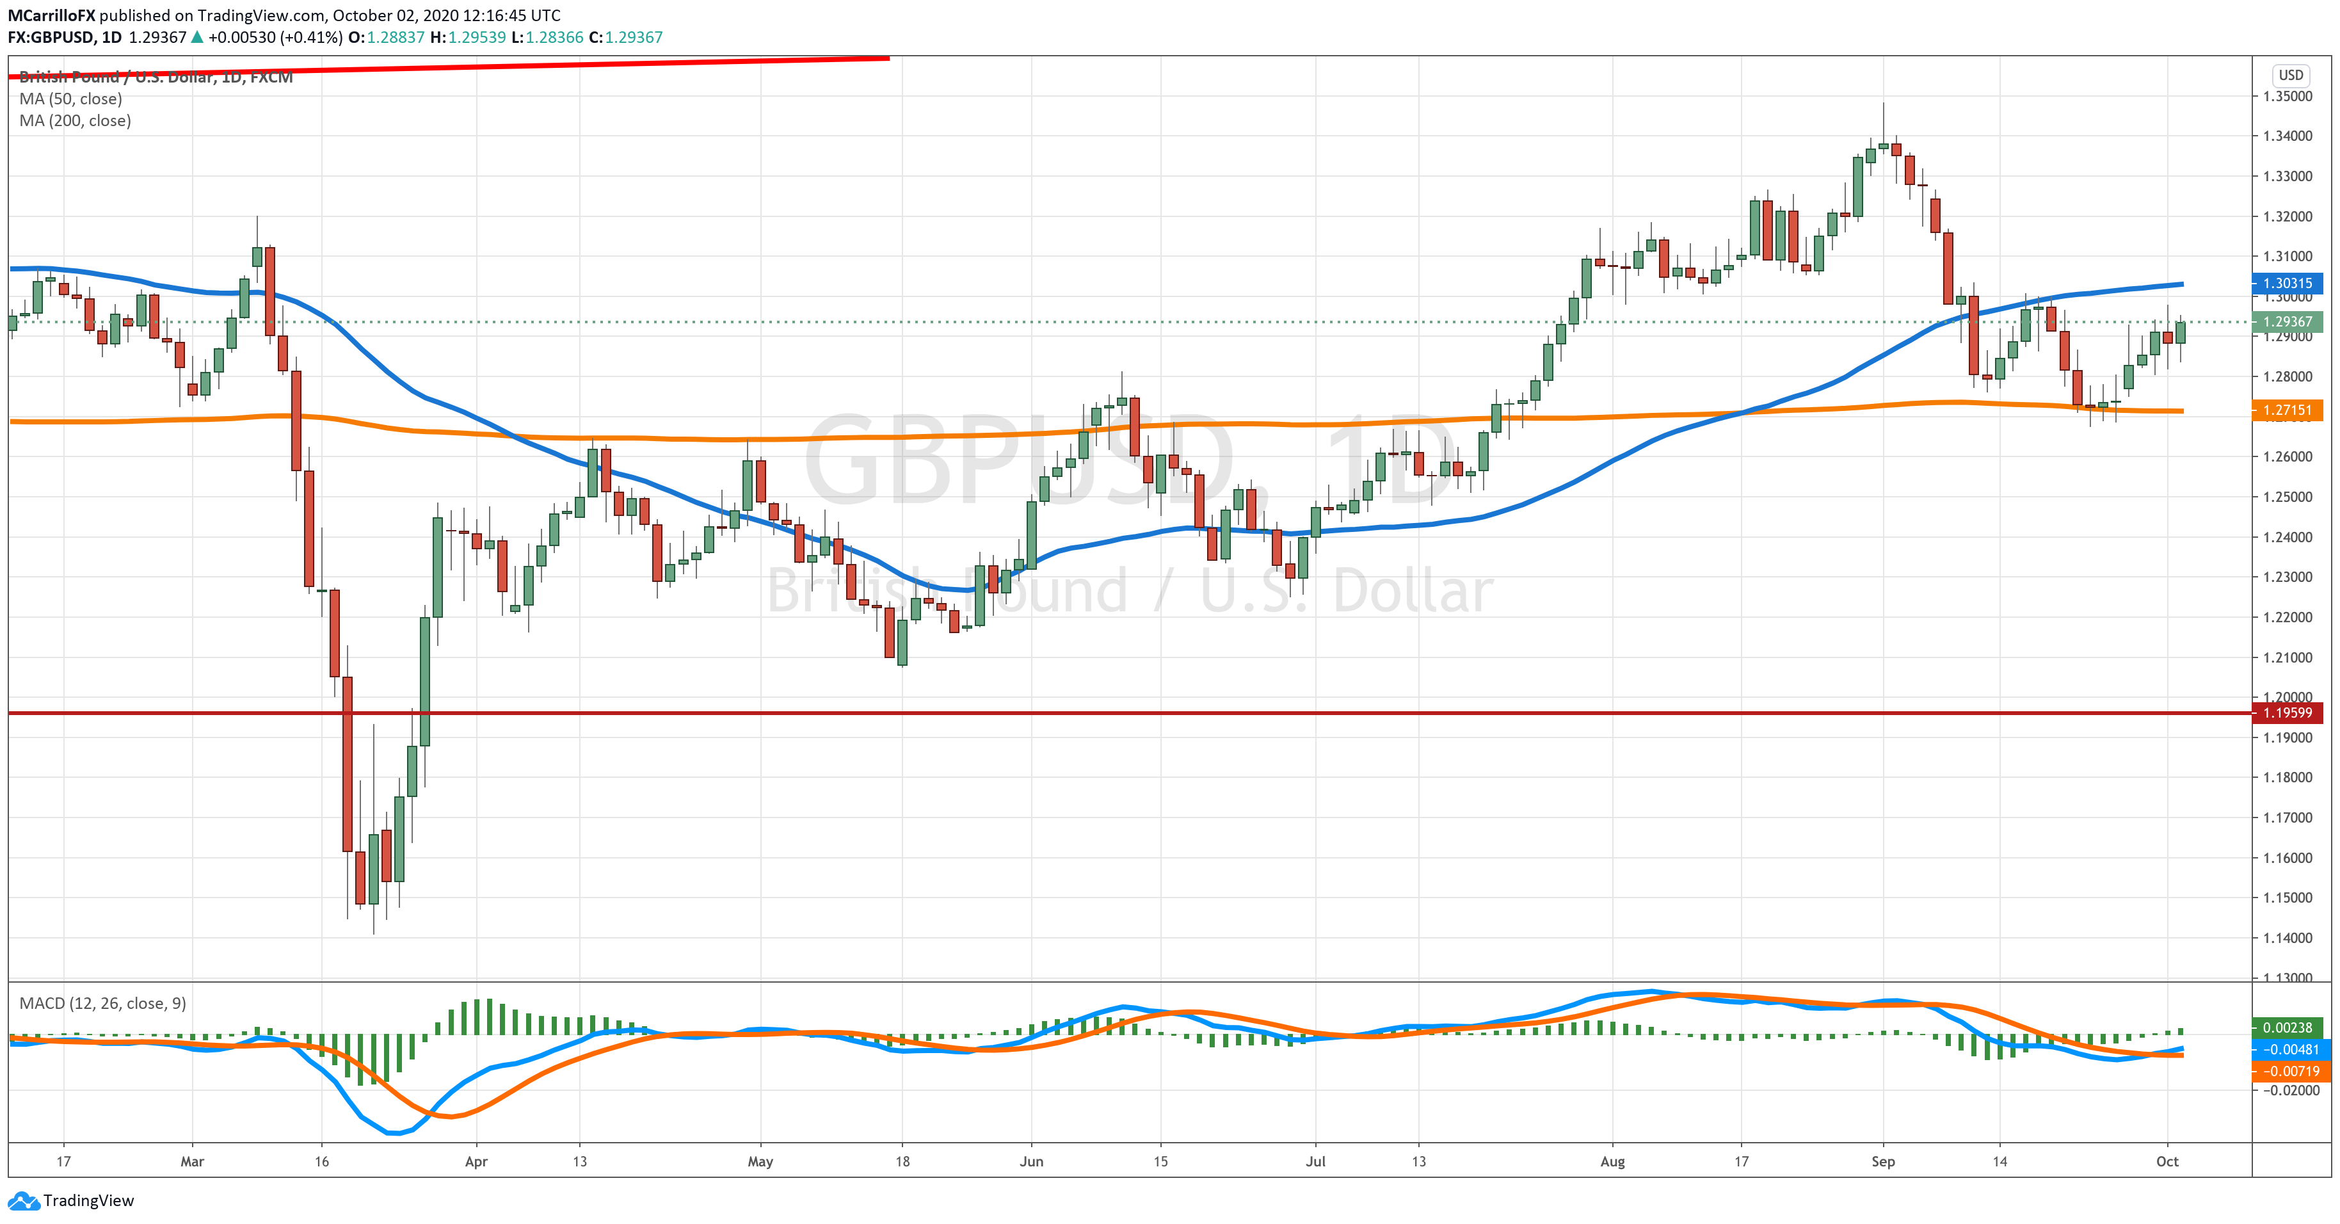Select the MA (50, close) indicator label
The image size is (2340, 1224).
(71, 99)
